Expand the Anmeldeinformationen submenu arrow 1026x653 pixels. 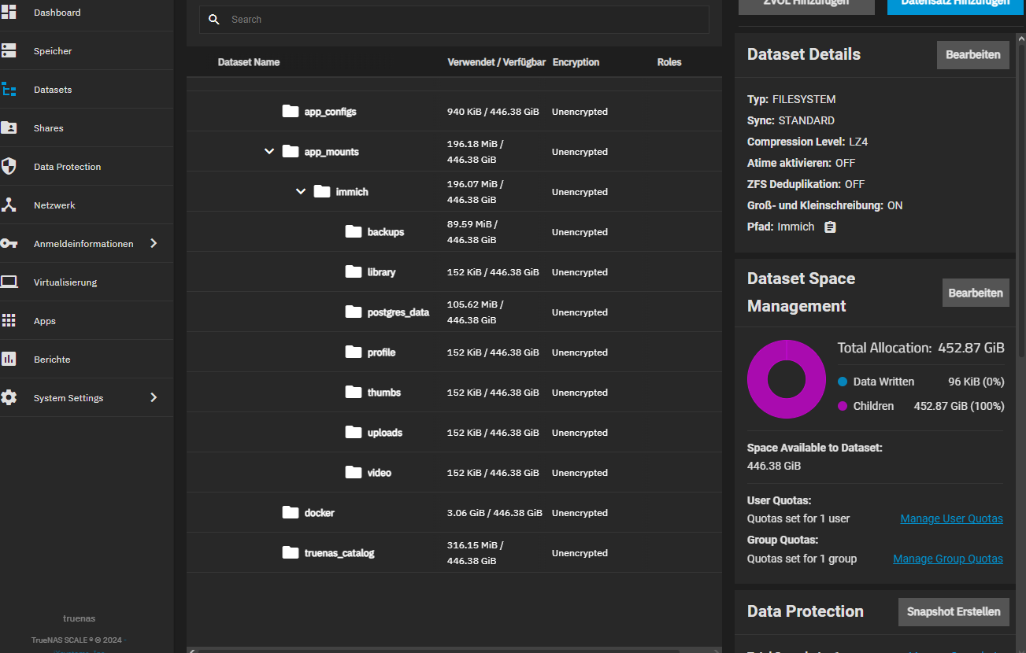154,244
